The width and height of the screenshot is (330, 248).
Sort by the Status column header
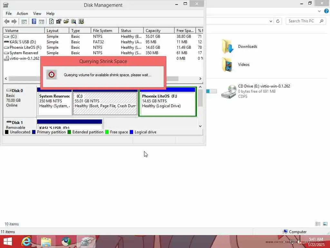pyautogui.click(x=131, y=31)
